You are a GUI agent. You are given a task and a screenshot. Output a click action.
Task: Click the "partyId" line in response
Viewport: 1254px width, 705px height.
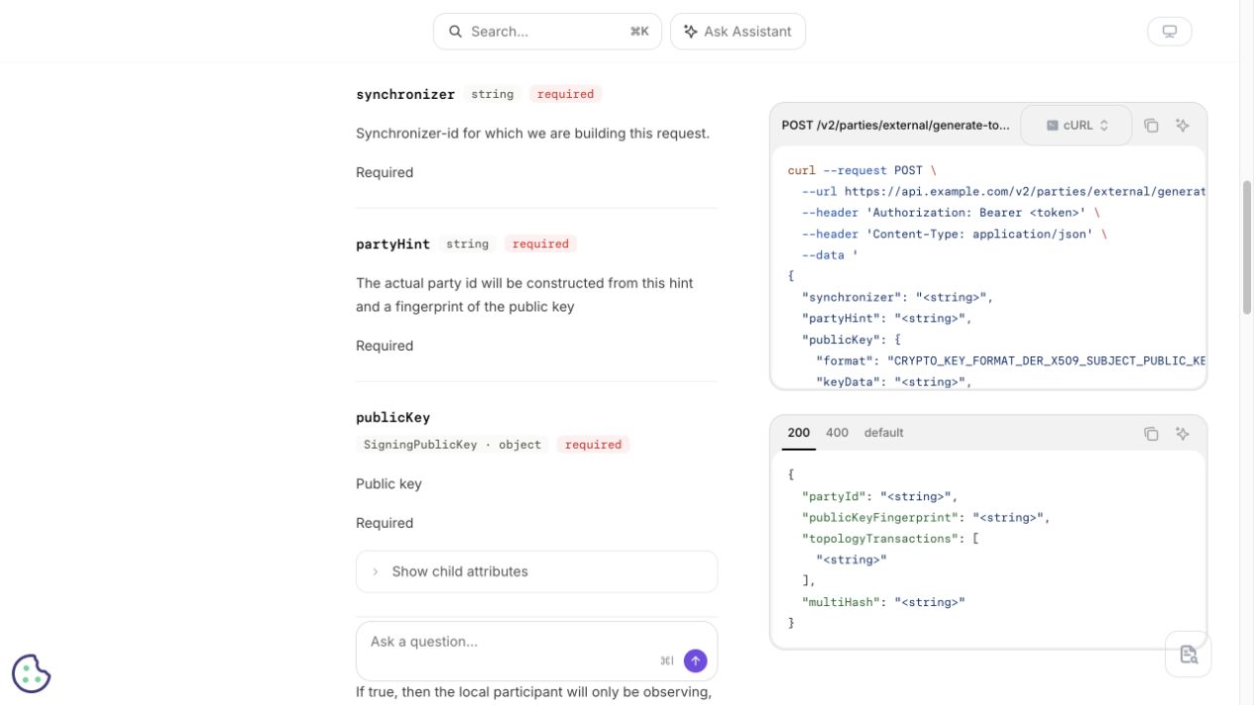(x=879, y=496)
